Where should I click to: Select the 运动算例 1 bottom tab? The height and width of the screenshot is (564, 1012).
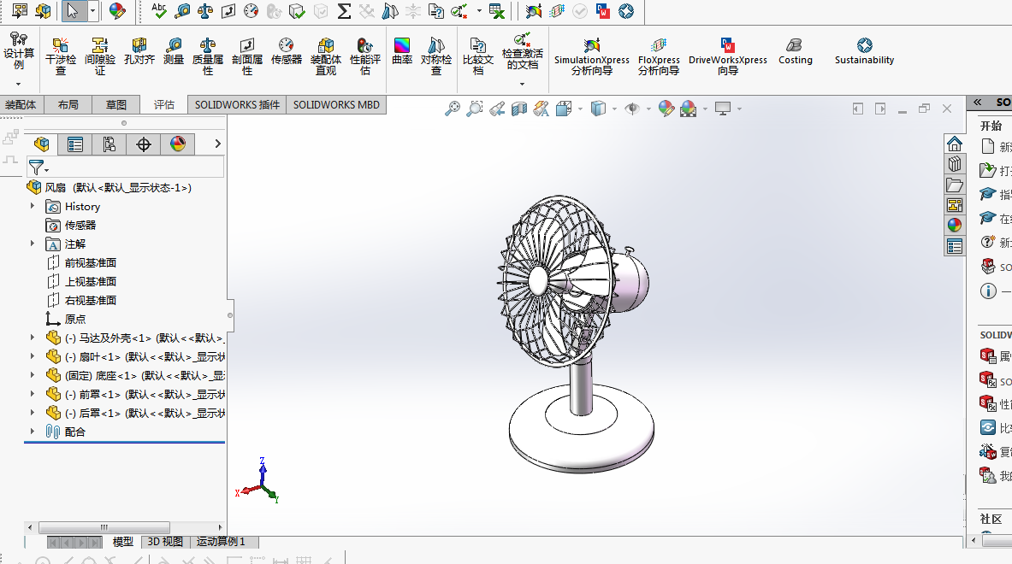[x=221, y=542]
